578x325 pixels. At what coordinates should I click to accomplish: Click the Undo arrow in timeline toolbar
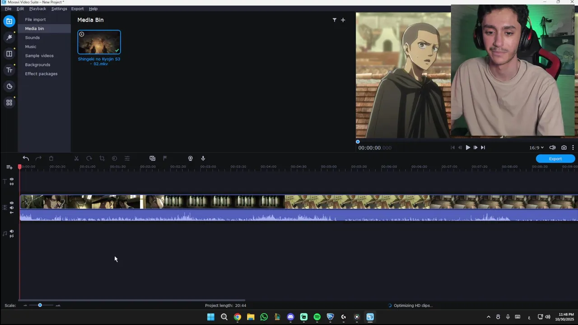tap(26, 158)
